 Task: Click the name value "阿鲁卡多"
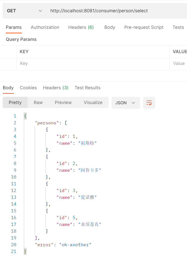click(90, 170)
